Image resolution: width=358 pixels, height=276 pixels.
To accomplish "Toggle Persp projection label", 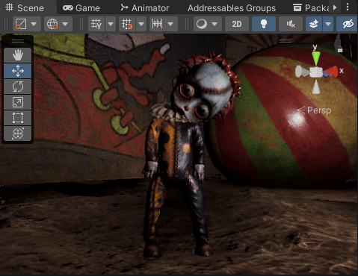I will [x=319, y=110].
